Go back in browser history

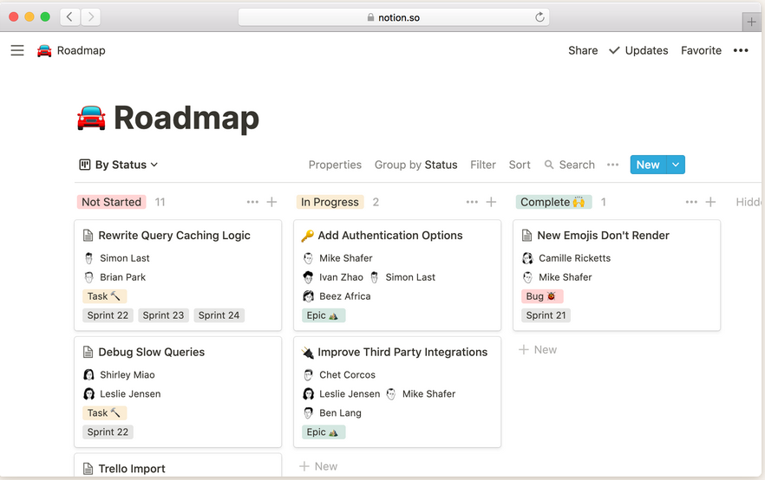(69, 17)
